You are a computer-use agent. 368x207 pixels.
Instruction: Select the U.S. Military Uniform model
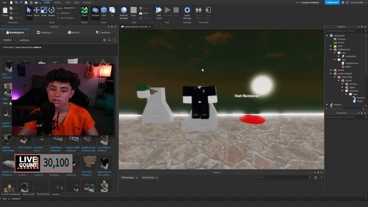pyautogui.click(x=103, y=143)
